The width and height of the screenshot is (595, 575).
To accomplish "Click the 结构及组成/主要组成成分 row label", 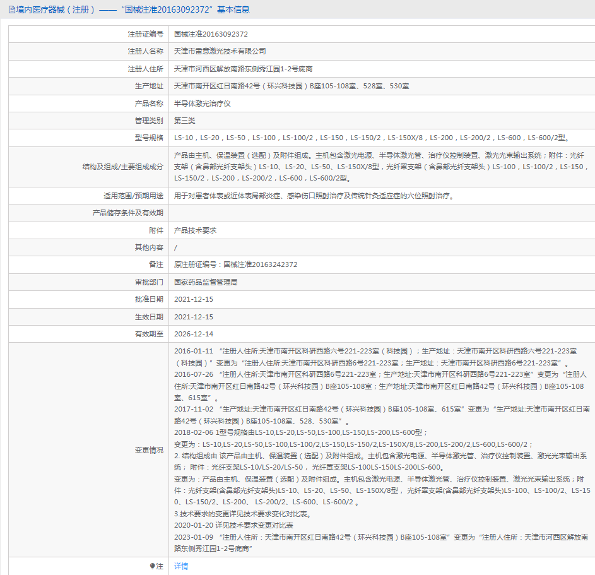I will click(122, 167).
